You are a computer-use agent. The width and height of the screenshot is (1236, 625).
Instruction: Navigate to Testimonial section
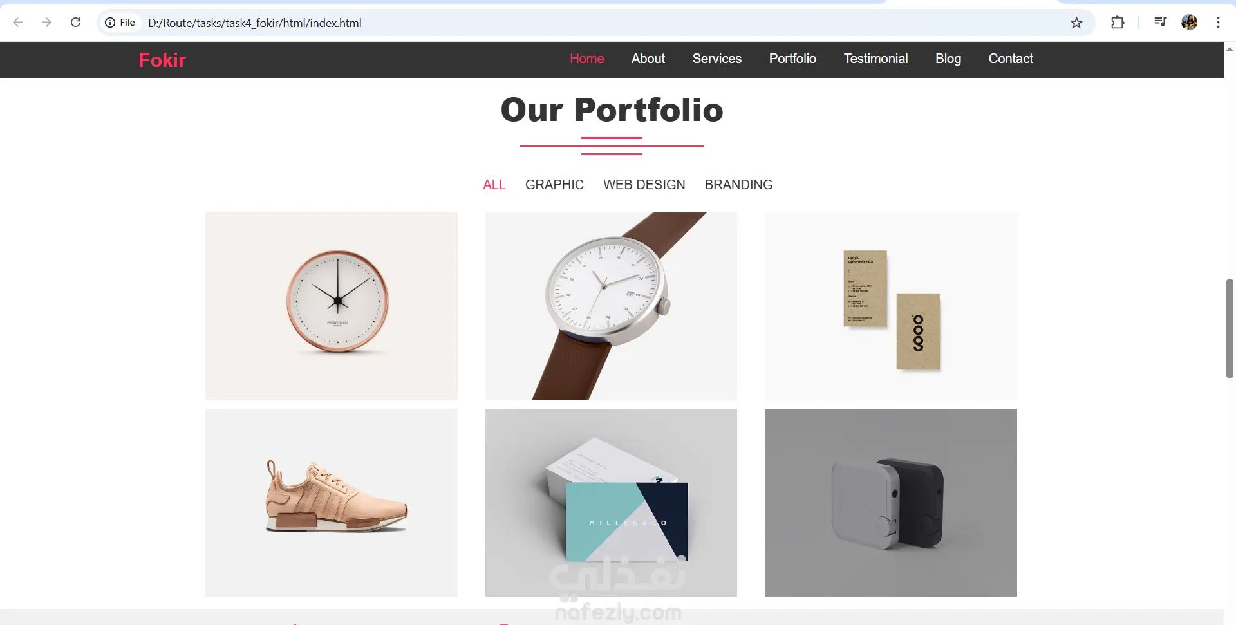[876, 59]
